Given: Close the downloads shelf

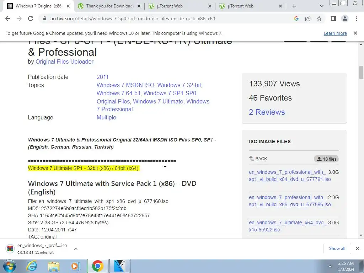Looking at the screenshot, I should (x=358, y=248).
